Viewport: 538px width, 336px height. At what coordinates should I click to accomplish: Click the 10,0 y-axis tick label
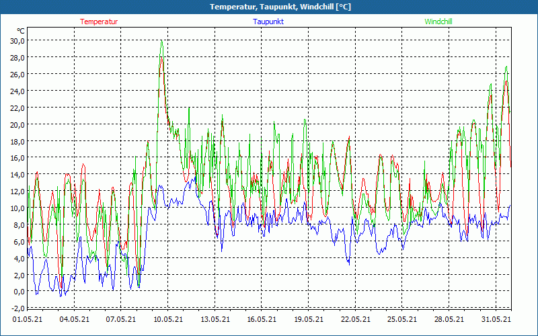[17, 208]
